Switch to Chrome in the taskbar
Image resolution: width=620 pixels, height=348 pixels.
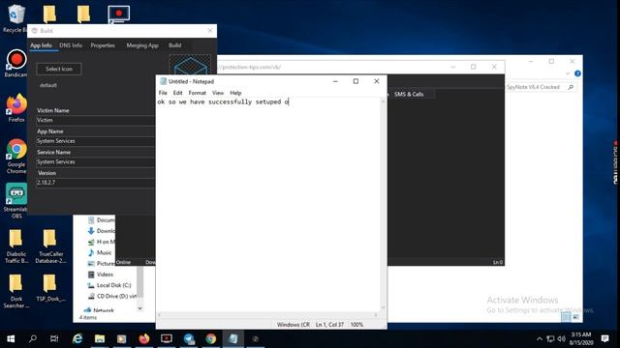point(211,338)
